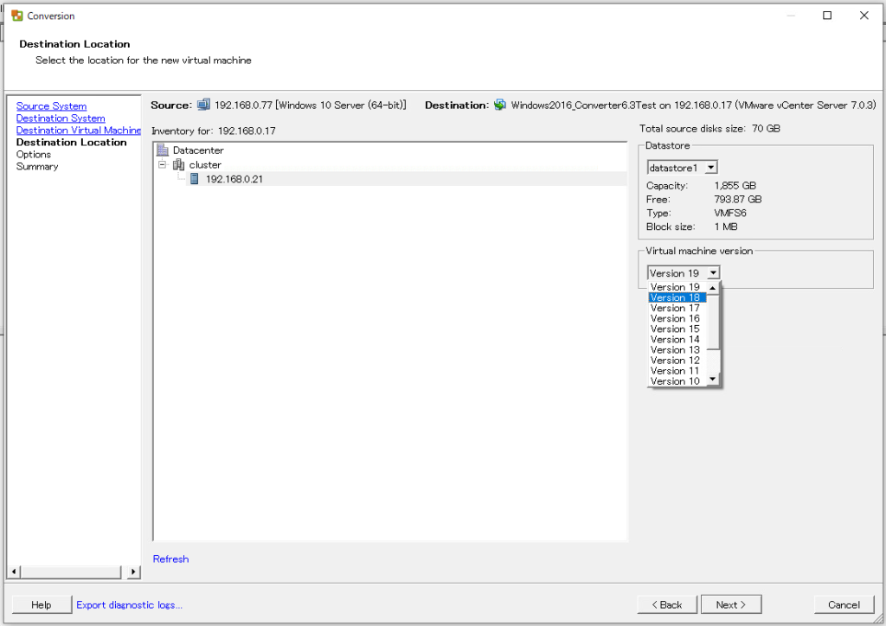Viewport: 886px width, 626px height.
Task: Click version list scroll down arrow
Action: [x=713, y=380]
